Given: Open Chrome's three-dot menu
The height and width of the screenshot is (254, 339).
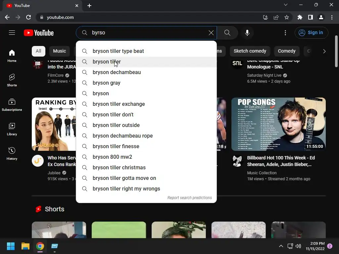Looking at the screenshot, I should [x=332, y=17].
